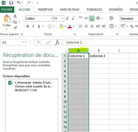Apply percent style format
The image size is (138, 132).
[132, 26]
